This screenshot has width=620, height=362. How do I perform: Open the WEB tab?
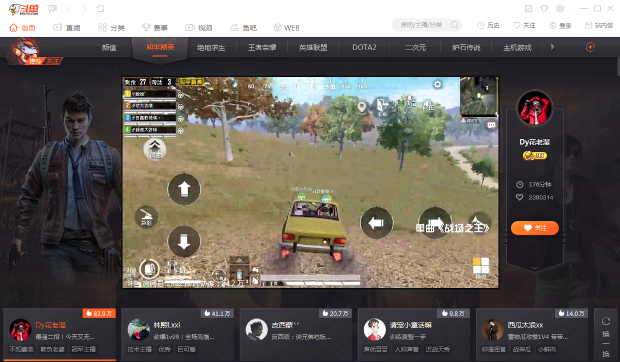click(x=286, y=27)
